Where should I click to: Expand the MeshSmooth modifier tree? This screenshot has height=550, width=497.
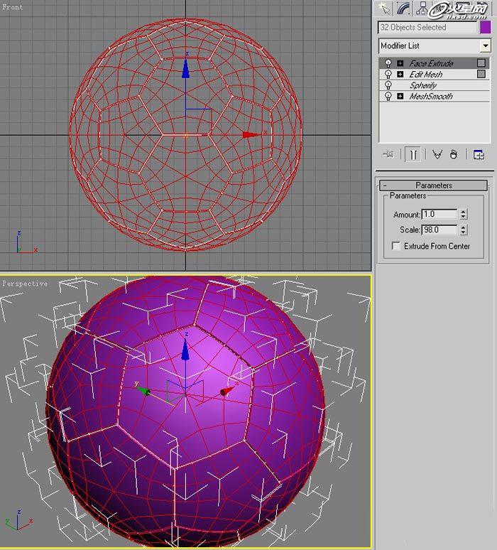[400, 96]
